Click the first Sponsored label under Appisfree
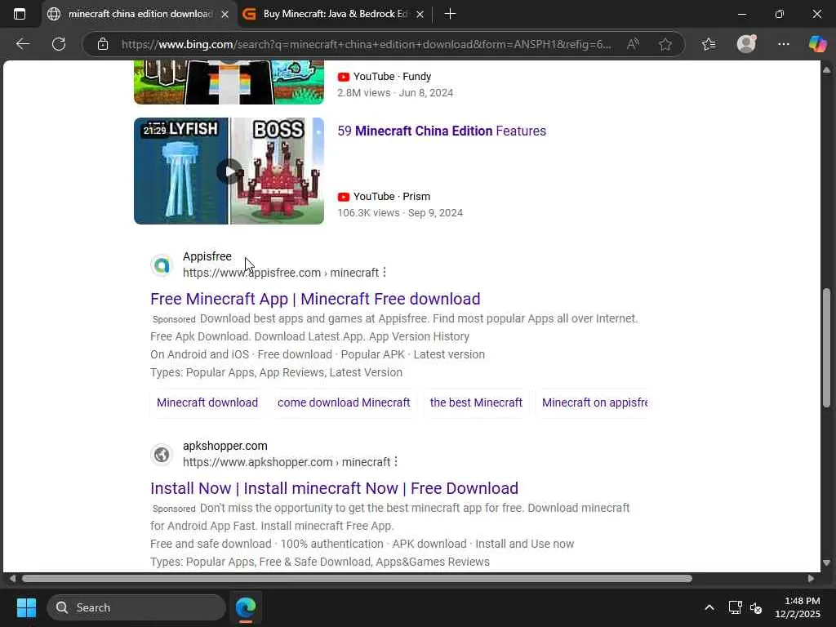This screenshot has width=836, height=627. pos(174,319)
